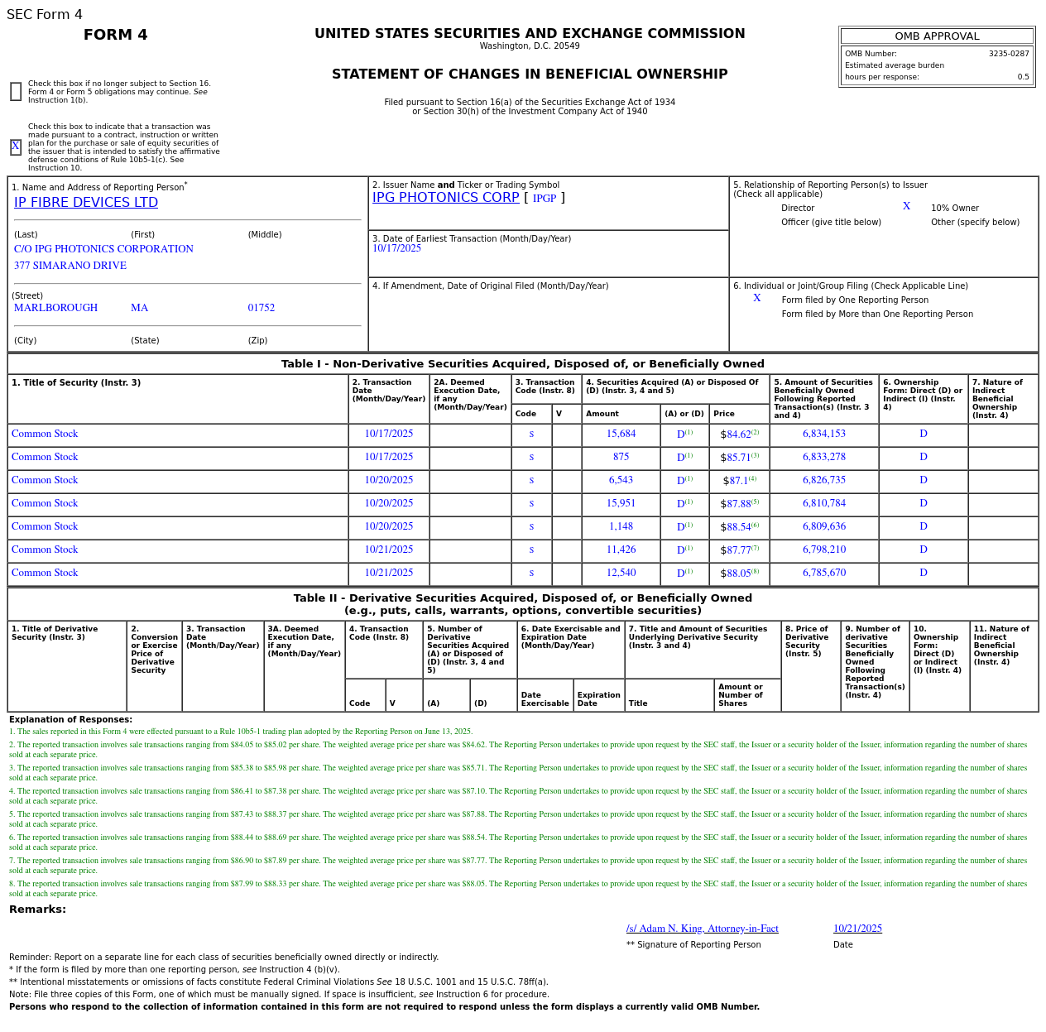Viewport: 1046px width, 1032px height.
Task: Click the X beside 'Form filed by One Reporting Person'
Action: pyautogui.click(x=756, y=299)
